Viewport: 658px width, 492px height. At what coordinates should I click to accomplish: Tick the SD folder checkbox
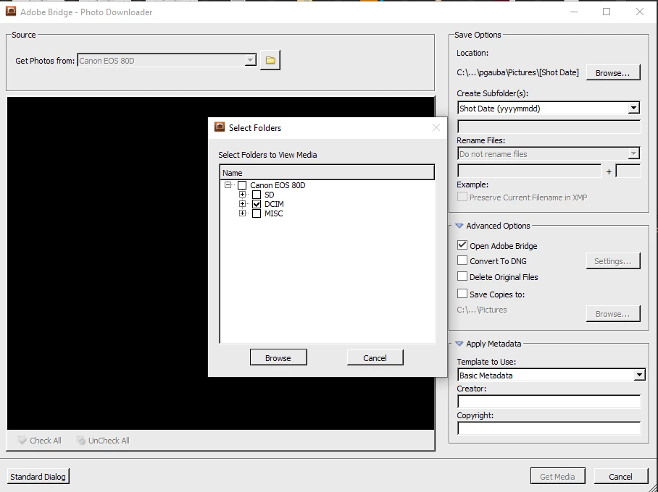(x=257, y=195)
